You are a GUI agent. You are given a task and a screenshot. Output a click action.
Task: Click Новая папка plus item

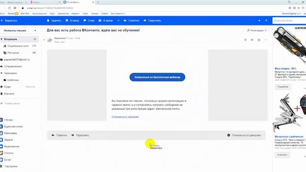pos(10,103)
